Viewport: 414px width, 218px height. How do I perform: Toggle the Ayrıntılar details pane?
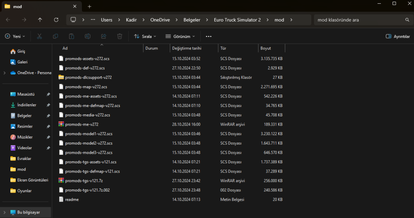click(397, 36)
